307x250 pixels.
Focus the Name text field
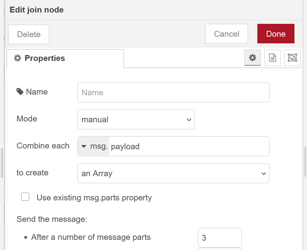point(173,93)
